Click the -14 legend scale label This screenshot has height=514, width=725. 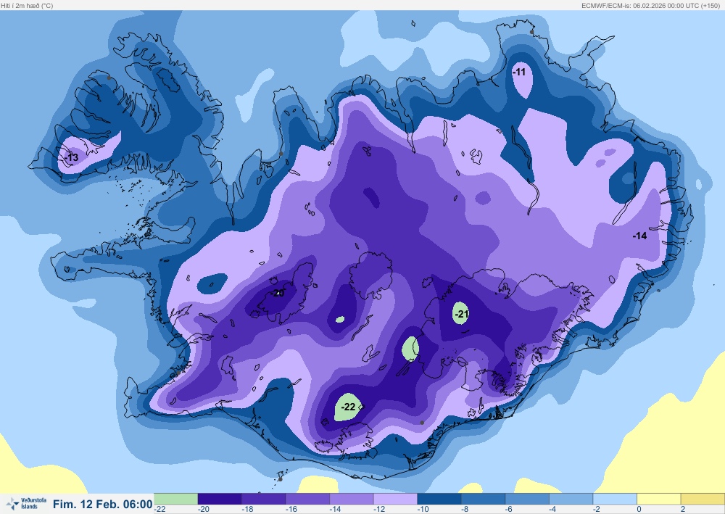(335, 510)
